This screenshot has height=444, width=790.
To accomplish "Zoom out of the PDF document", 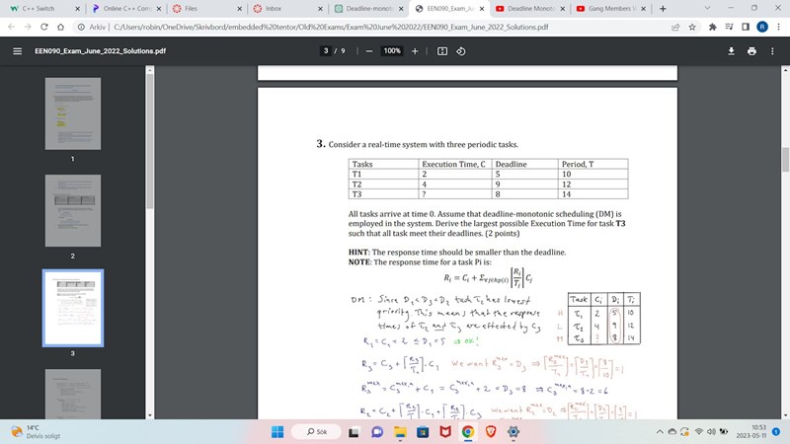I will [x=368, y=50].
